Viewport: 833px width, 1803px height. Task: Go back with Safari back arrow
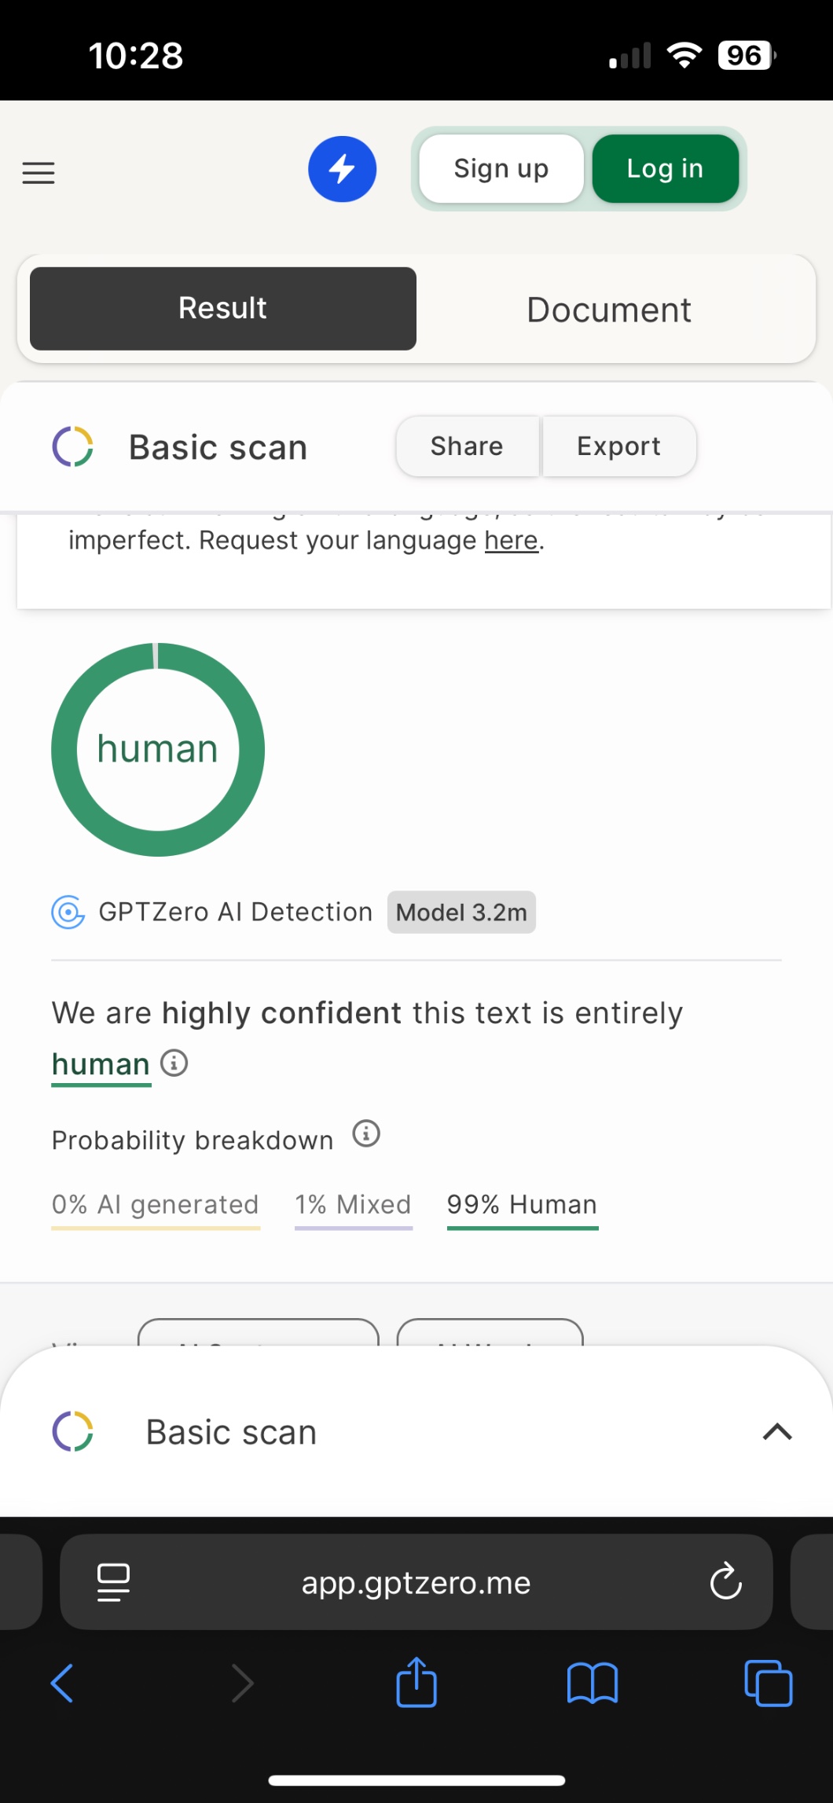(x=62, y=1683)
